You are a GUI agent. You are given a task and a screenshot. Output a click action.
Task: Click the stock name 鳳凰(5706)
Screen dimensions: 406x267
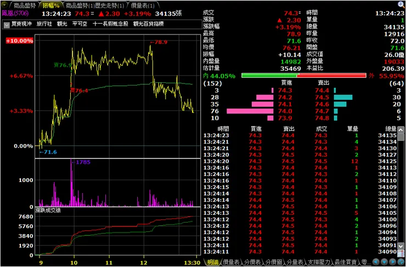(15, 13)
